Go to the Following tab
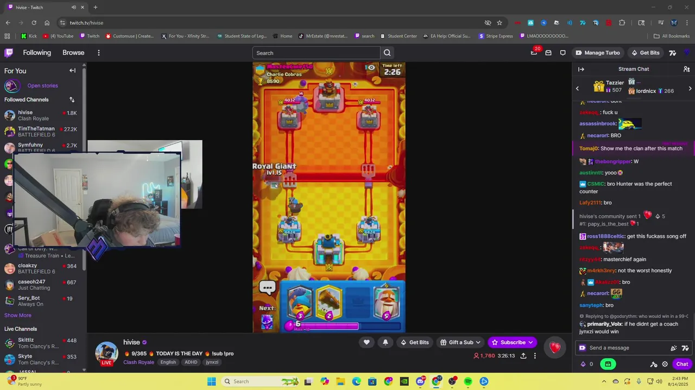The image size is (695, 390). pyautogui.click(x=37, y=53)
